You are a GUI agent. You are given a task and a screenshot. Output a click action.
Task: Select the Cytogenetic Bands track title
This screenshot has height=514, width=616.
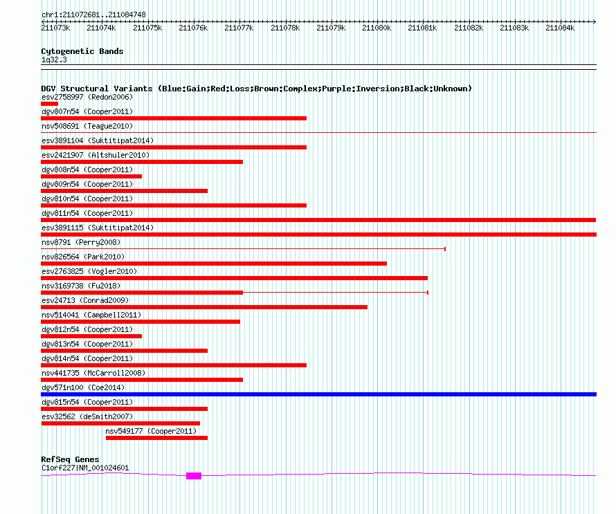pyautogui.click(x=82, y=51)
